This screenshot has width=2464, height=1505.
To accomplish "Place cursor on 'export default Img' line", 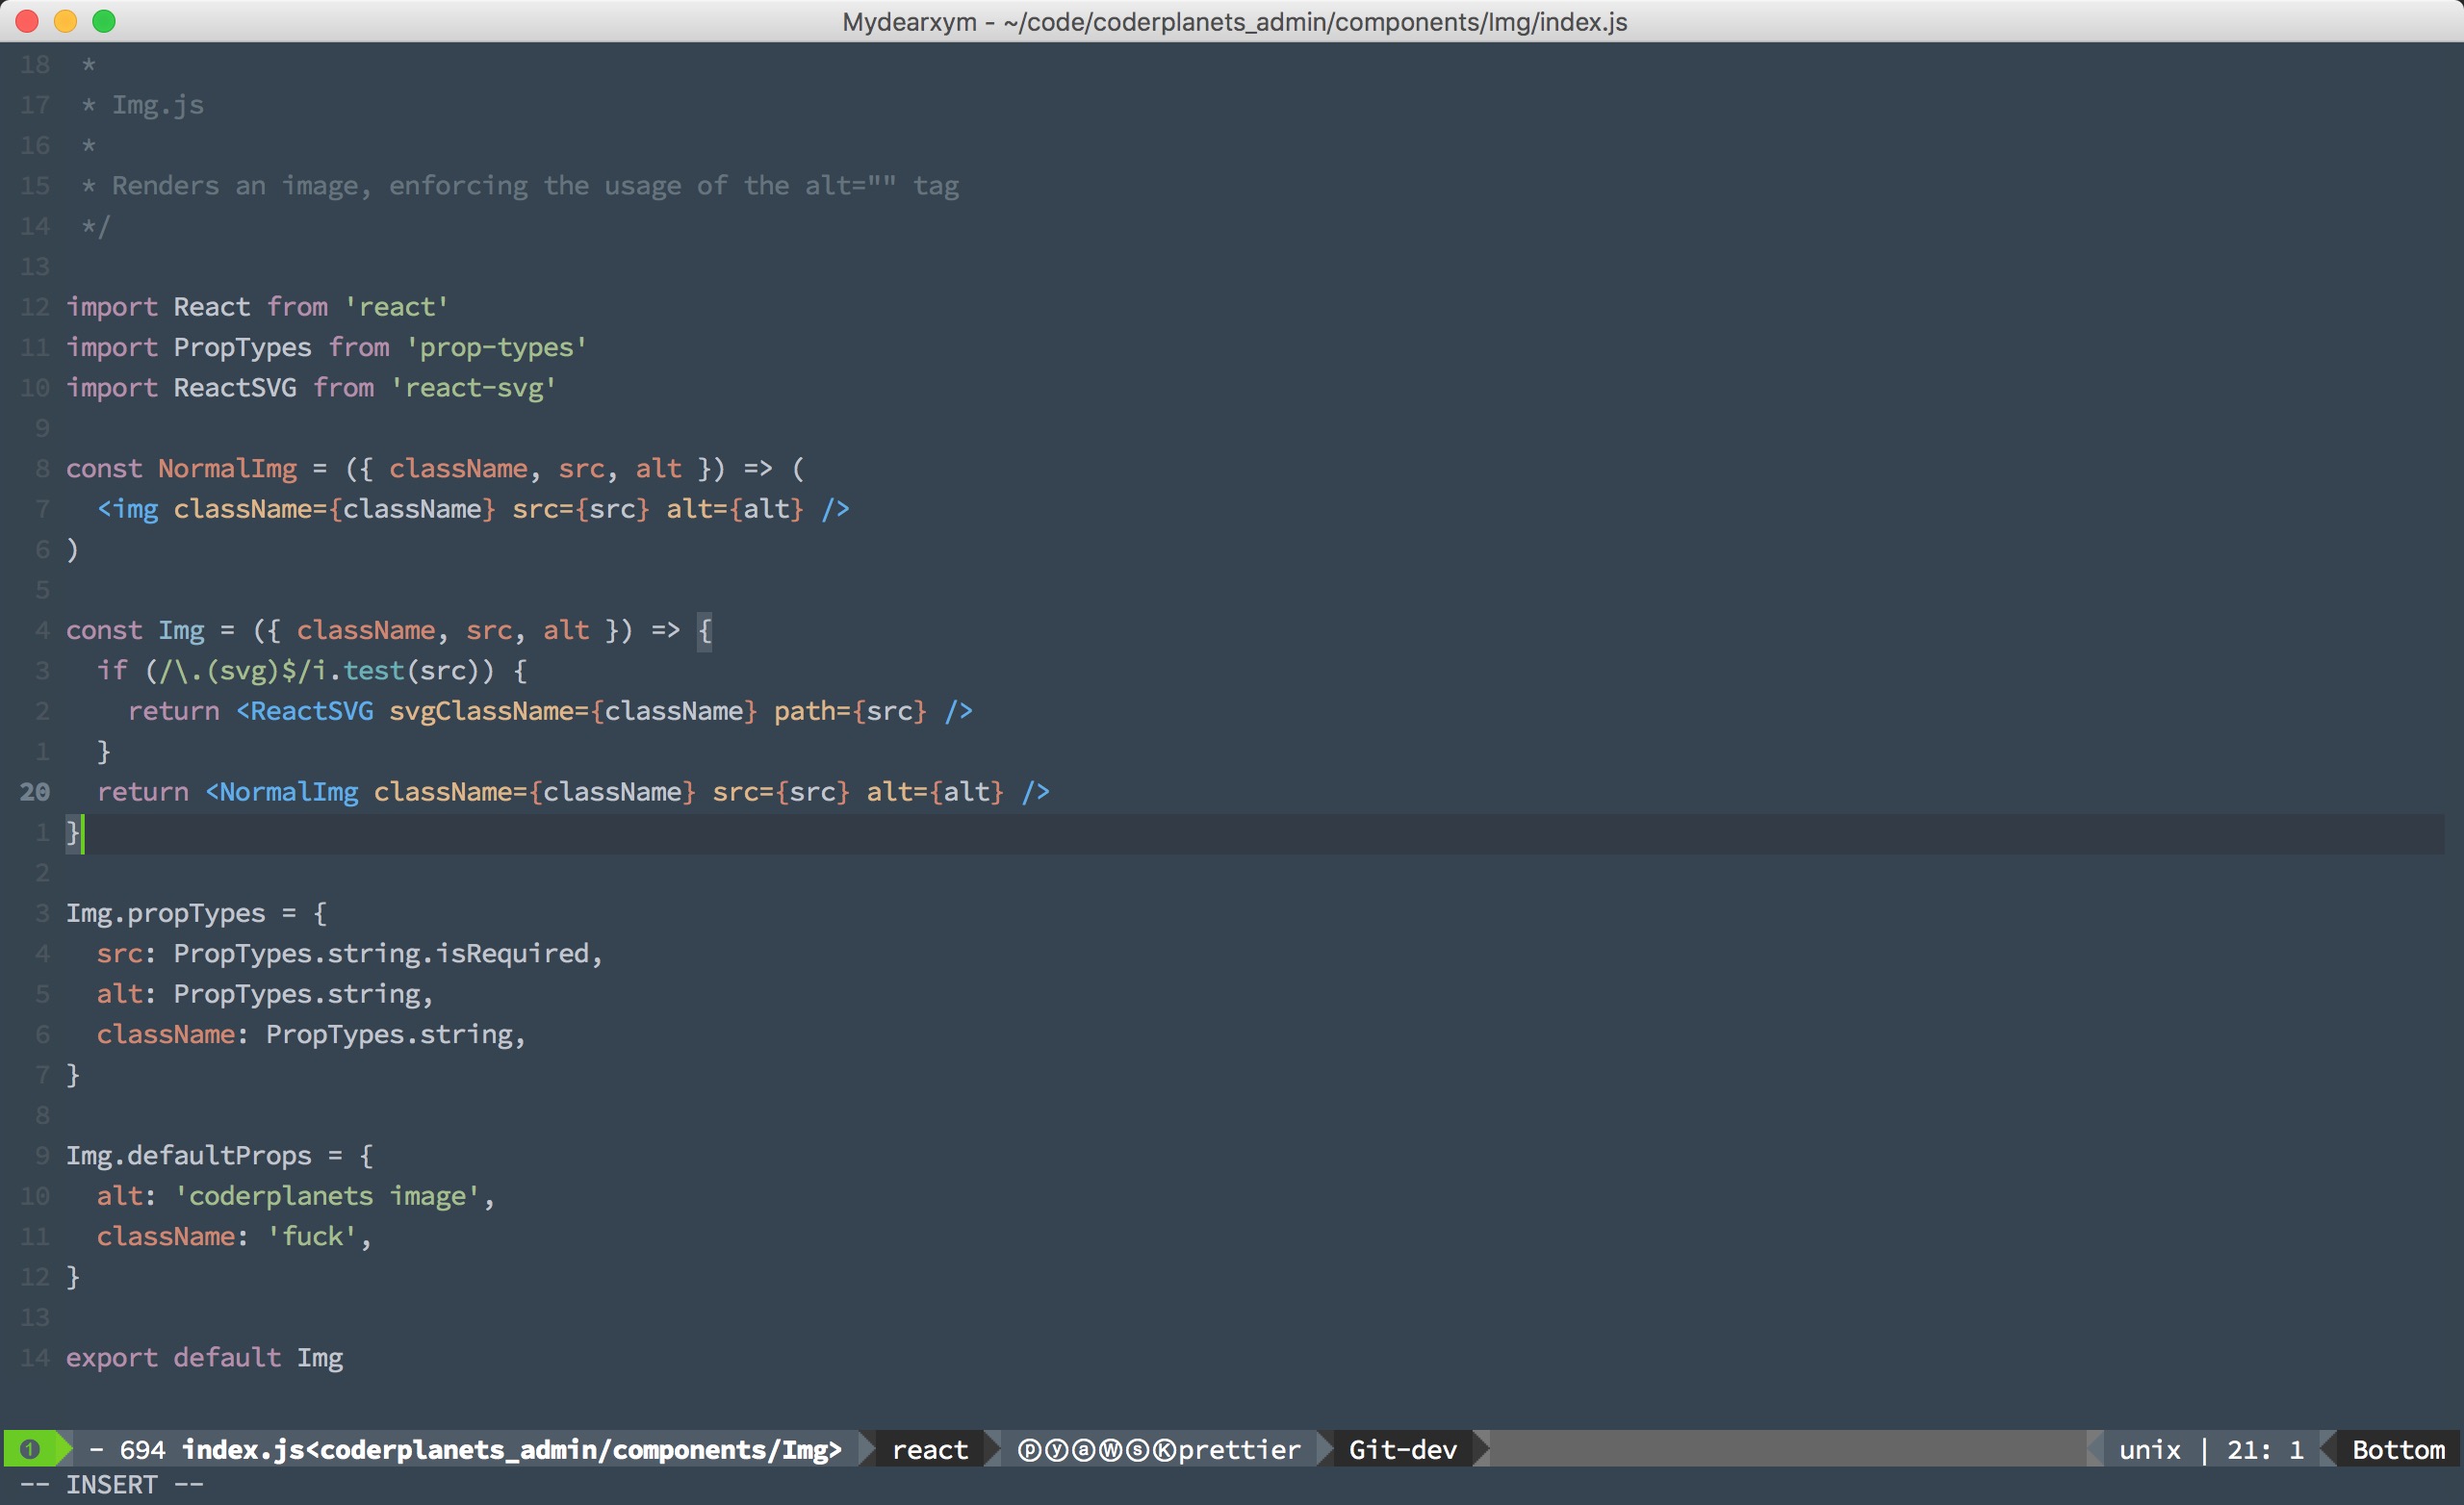I will [x=204, y=1358].
